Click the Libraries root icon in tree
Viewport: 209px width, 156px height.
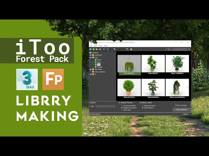pos(90,53)
